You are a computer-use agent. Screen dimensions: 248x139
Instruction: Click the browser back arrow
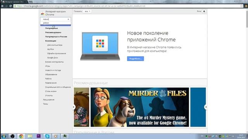(x=3, y=6)
